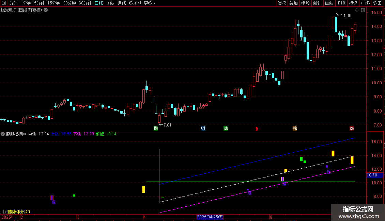Select the 60分钟 period
The width and height of the screenshot is (385, 221).
(x=85, y=3)
